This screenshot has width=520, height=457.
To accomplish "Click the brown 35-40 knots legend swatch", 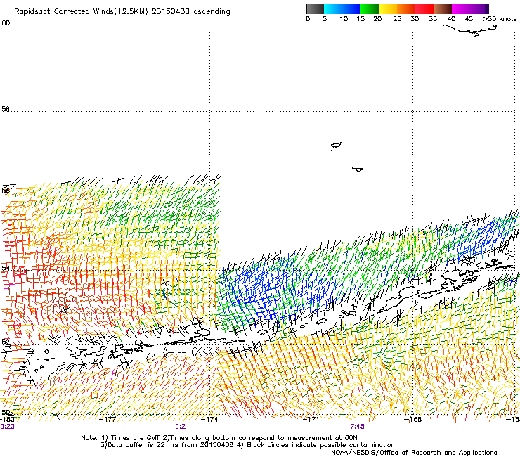I will coord(443,8).
